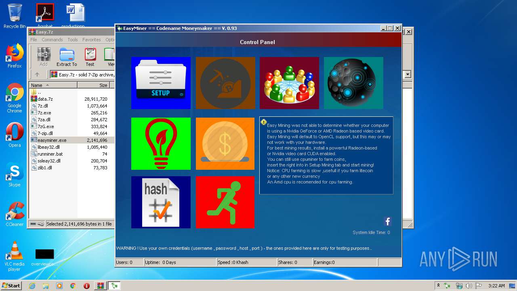Viewport: 517px width, 291px height.
Task: Click Test in WinRAR toolbar
Action: (x=90, y=57)
